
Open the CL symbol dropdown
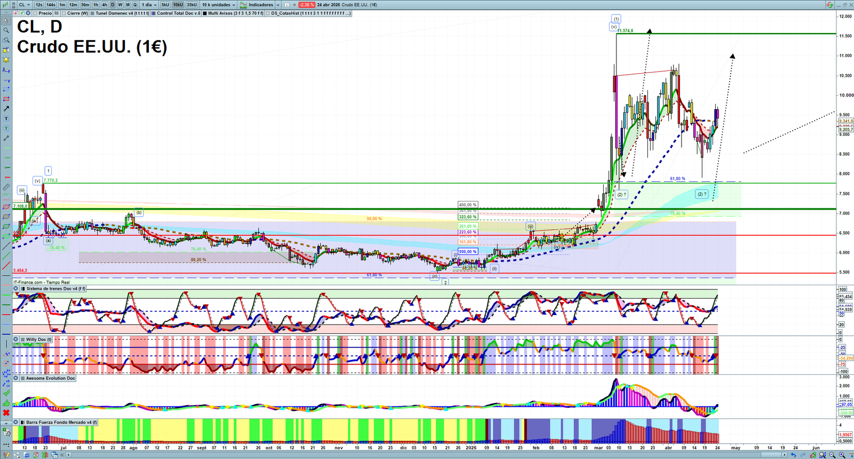(25, 5)
